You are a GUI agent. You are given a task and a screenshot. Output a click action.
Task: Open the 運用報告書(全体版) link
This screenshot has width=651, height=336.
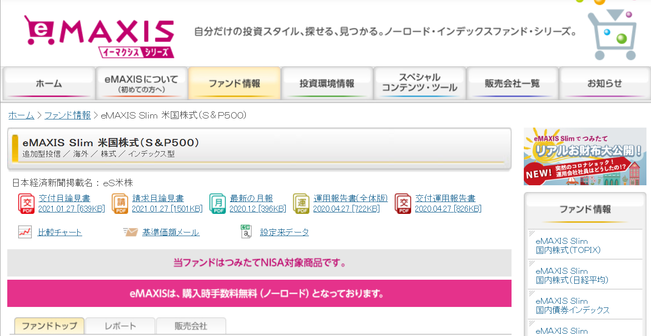click(351, 198)
